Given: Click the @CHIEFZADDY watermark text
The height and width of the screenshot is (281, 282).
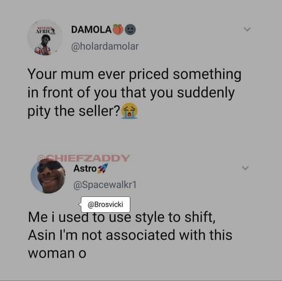Looking at the screenshot, I should tap(84, 158).
